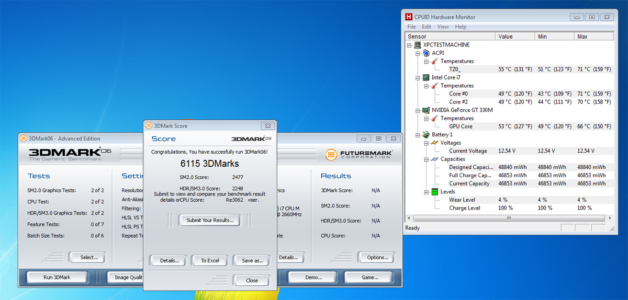Click the Min column header

pos(554,37)
